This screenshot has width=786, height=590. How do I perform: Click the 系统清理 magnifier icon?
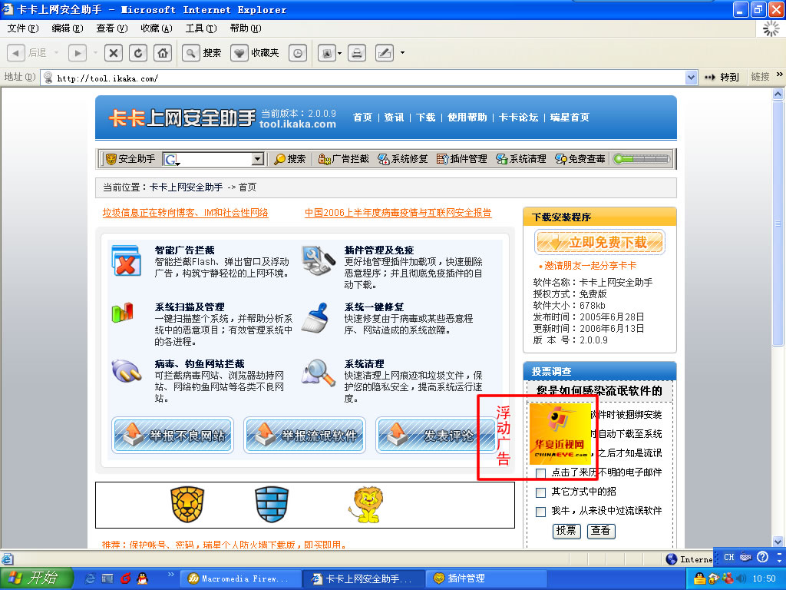319,373
